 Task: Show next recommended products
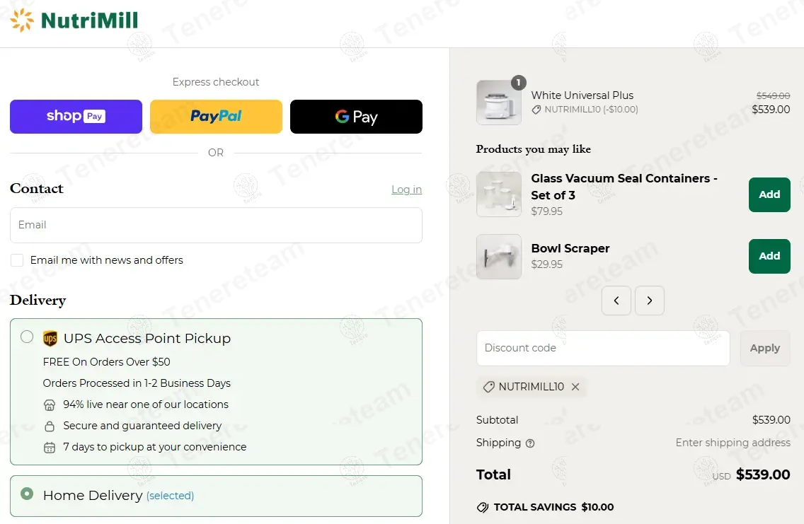(x=650, y=301)
